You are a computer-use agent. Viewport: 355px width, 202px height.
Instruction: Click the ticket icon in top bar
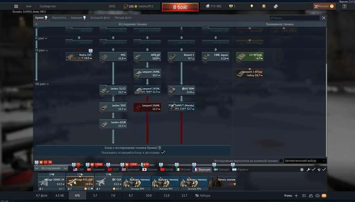pos(276,6)
